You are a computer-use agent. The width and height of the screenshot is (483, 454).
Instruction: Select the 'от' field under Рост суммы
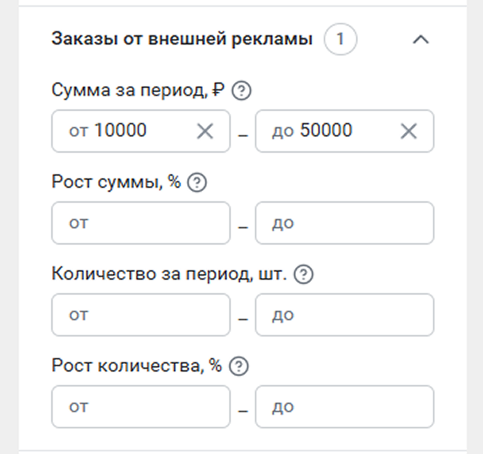tap(141, 223)
